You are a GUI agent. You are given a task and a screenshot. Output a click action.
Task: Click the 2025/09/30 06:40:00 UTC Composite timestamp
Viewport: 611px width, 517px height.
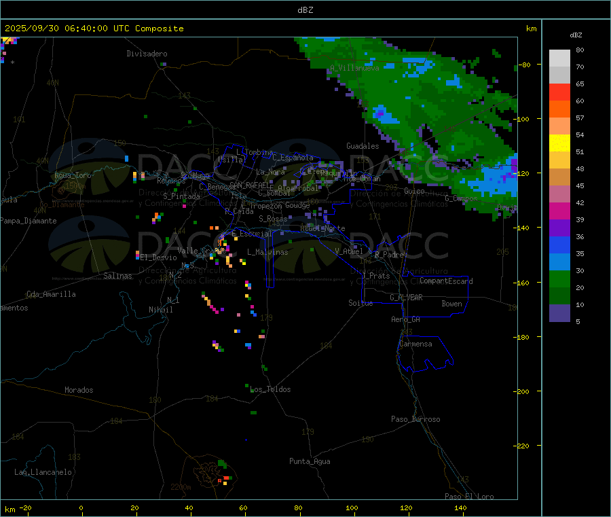tap(94, 29)
